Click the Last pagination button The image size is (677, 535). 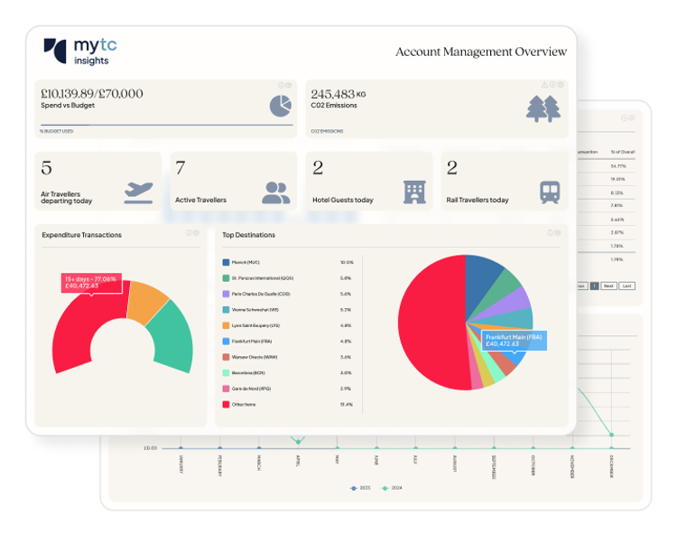coord(626,286)
